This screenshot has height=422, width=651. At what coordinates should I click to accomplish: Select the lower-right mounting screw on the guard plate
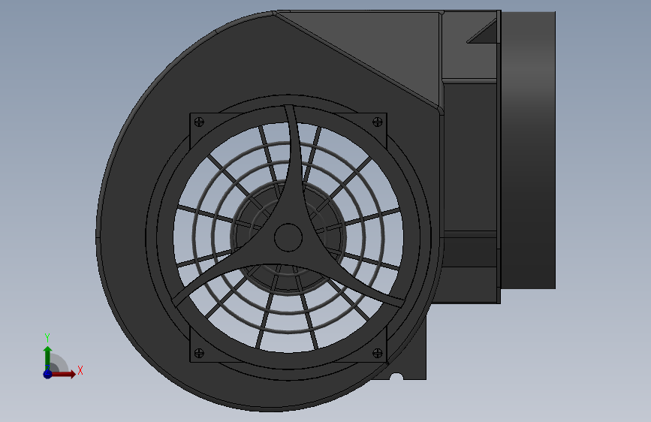tap(378, 353)
